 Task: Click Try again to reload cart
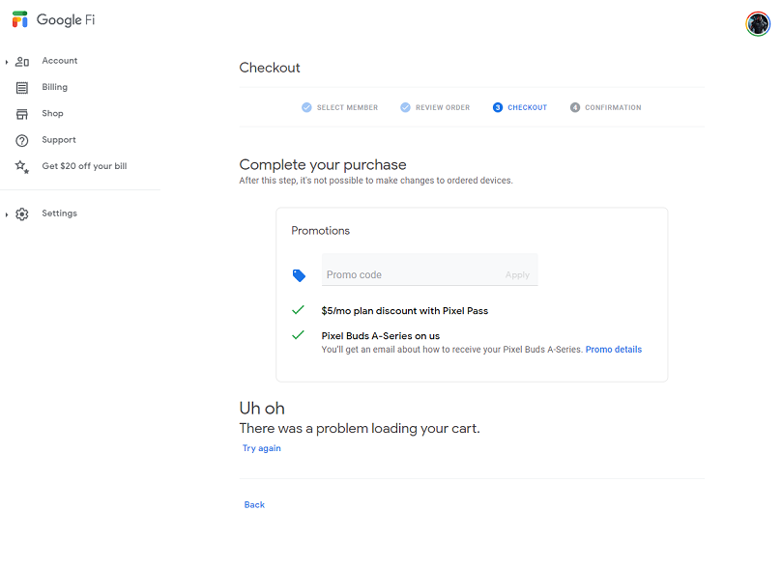261,448
